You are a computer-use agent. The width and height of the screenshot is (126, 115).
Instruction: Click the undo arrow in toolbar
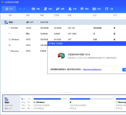click(20, 9)
